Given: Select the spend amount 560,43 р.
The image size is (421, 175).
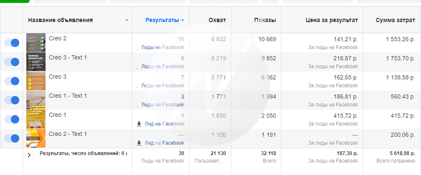Looking at the screenshot, I should click(x=403, y=97).
